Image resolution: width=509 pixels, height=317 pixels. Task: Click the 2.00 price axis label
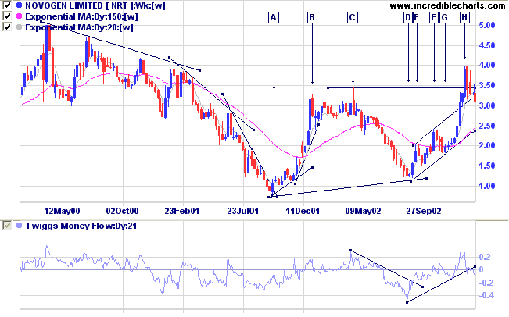[x=487, y=145]
